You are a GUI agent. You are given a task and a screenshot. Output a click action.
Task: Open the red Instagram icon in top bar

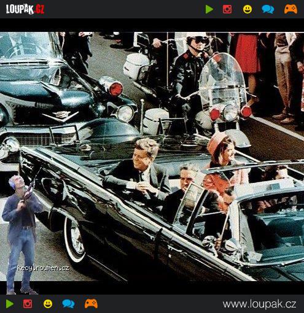[227, 9]
